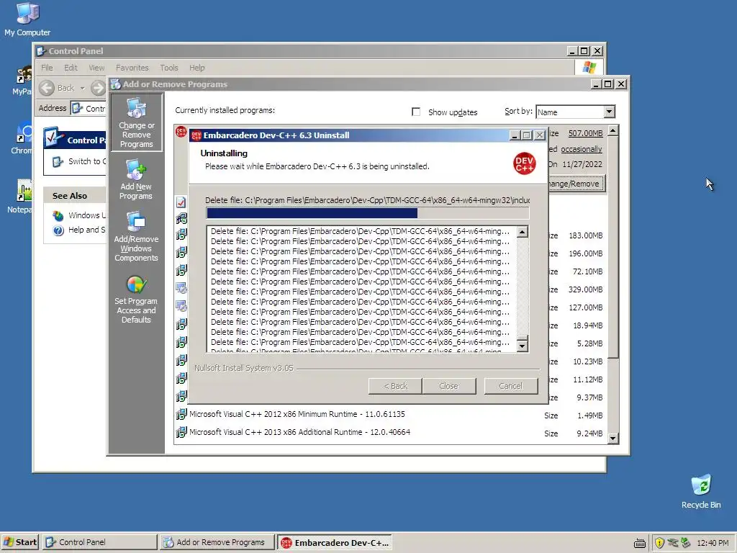This screenshot has height=553, width=737.
Task: Click the on-screen keyboard tray icon
Action: (640, 544)
